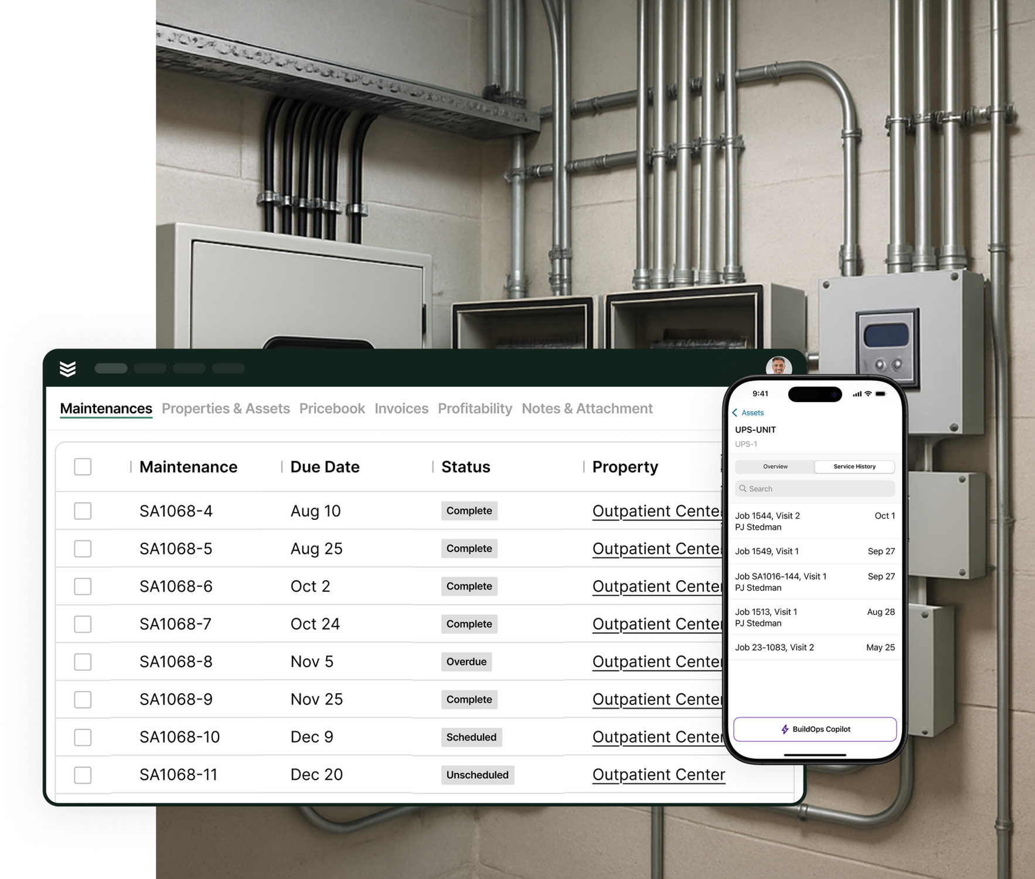
Task: View the Invoices tab
Action: click(401, 408)
